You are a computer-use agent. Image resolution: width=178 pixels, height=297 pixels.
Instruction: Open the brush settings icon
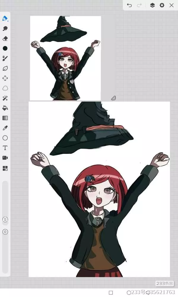5,58
